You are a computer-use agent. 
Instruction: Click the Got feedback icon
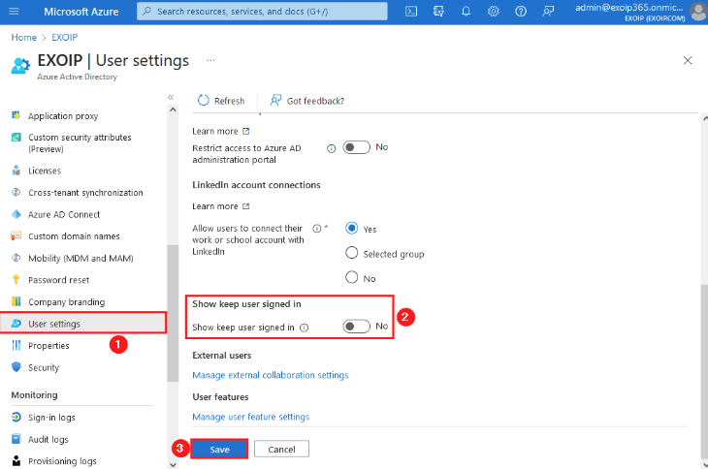pos(275,100)
